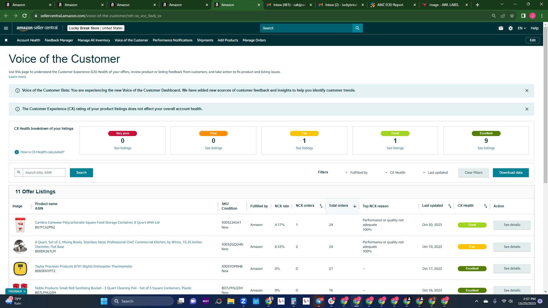
Task: Sort by Total orders down arrow
Action: click(x=355, y=206)
